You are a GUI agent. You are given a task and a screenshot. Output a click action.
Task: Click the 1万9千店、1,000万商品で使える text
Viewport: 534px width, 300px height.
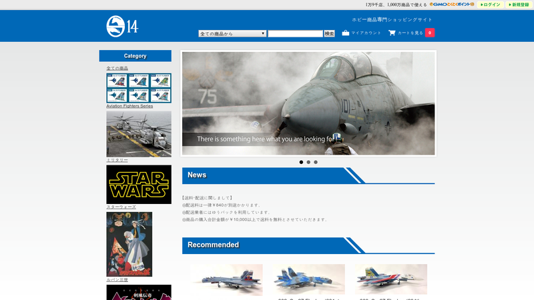coord(396,5)
